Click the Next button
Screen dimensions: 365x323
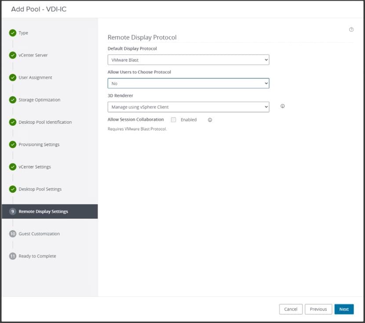click(x=344, y=309)
